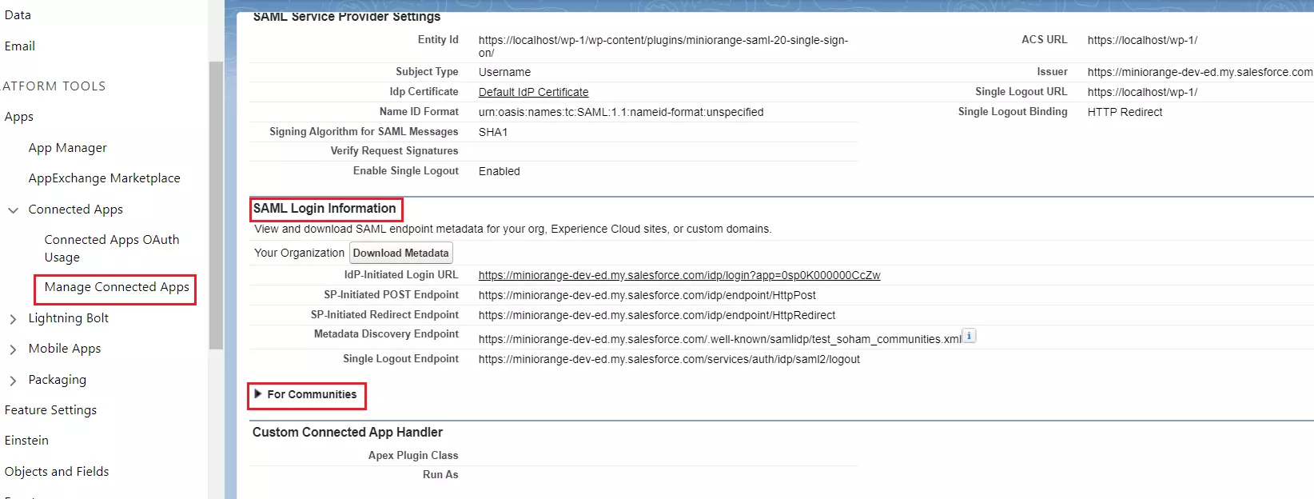Viewport: 1314px width, 499px height.
Task: Click the Run As label
Action: (440, 474)
